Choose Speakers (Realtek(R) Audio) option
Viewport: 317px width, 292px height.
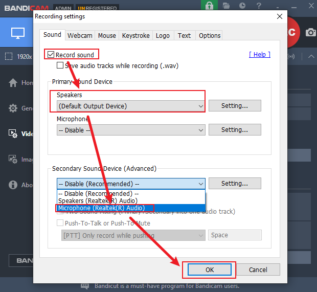[131, 200]
